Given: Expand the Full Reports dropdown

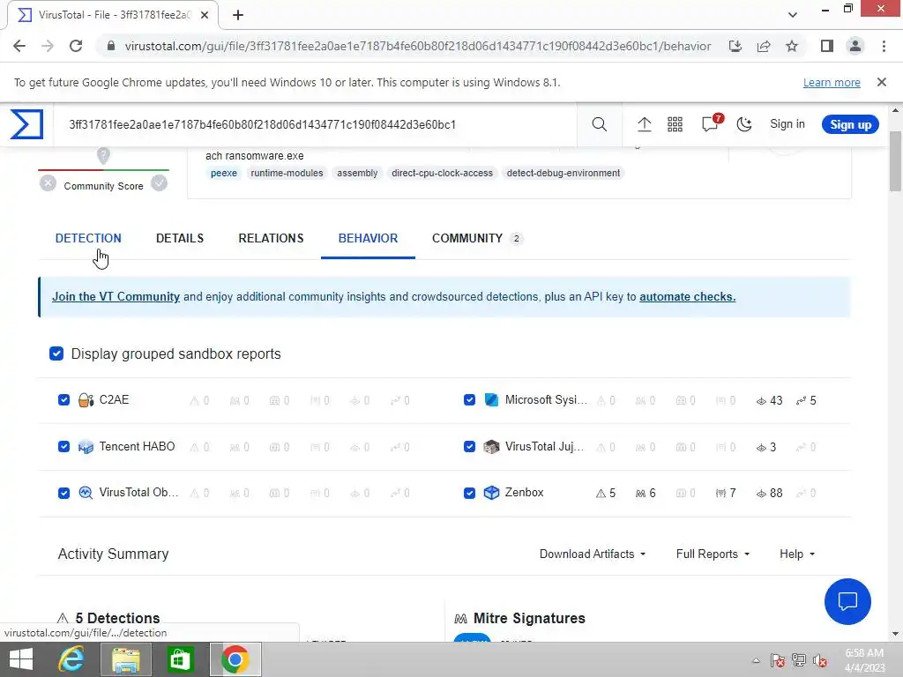Looking at the screenshot, I should click(713, 554).
